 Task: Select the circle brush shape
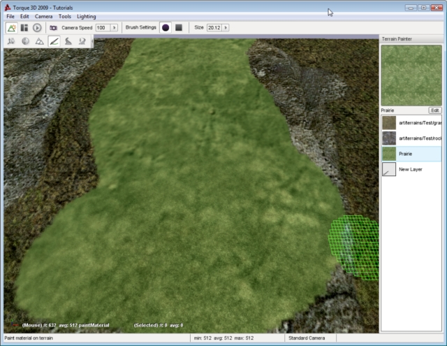[166, 27]
